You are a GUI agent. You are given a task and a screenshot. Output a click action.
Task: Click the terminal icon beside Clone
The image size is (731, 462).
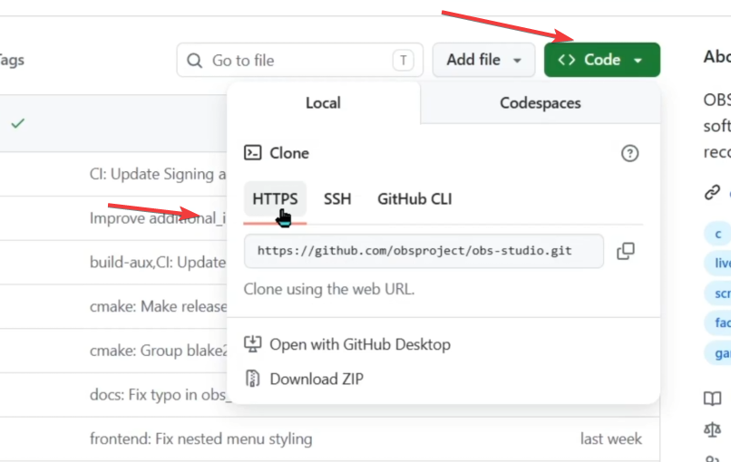coord(253,153)
